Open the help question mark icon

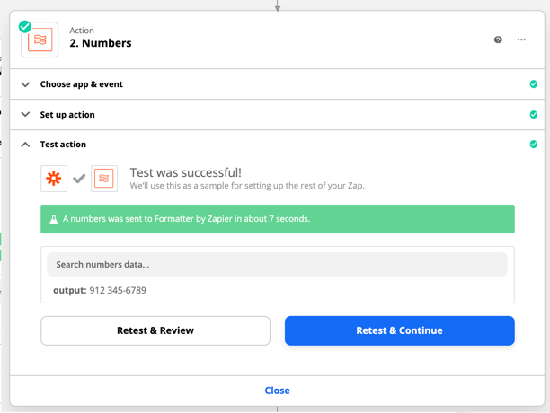498,40
